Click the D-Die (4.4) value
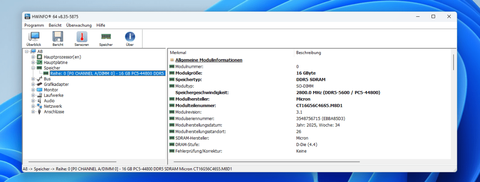This screenshot has width=480, height=182. (308, 144)
